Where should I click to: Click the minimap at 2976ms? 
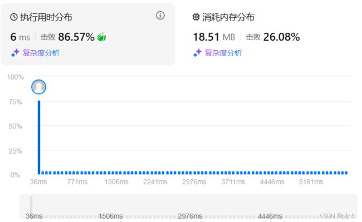pyautogui.click(x=190, y=216)
